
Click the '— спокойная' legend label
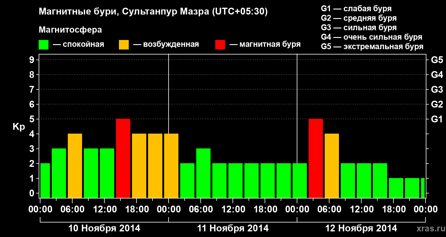78,44
